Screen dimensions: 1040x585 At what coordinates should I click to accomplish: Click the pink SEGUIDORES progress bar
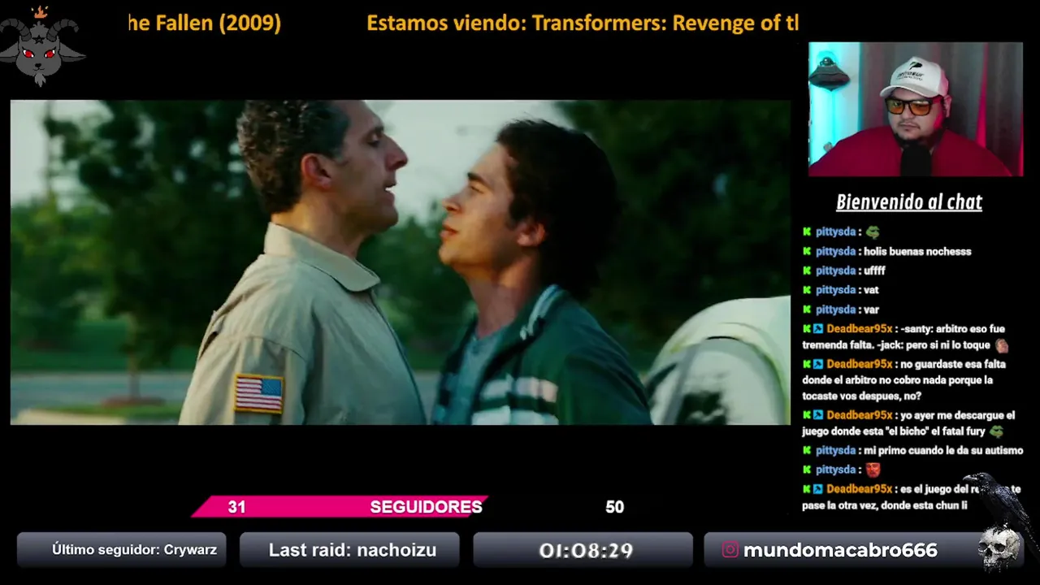pos(340,506)
